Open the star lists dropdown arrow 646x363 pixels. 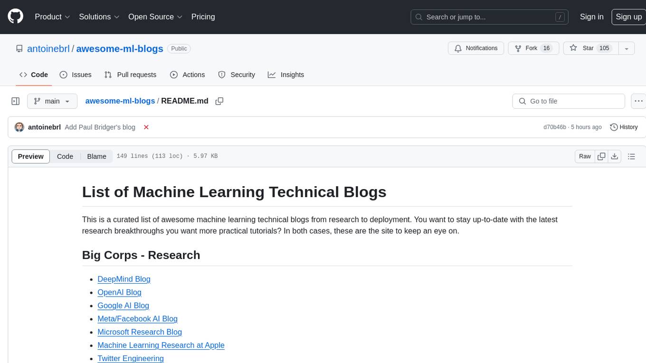[627, 48]
